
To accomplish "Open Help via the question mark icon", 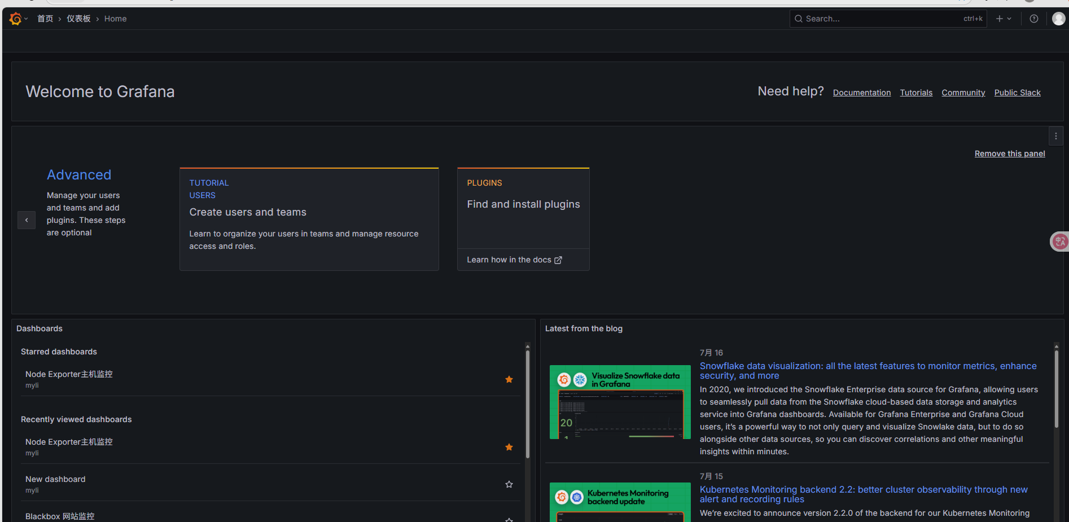I will (x=1033, y=19).
